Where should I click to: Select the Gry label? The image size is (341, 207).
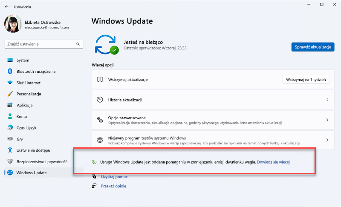click(x=20, y=139)
